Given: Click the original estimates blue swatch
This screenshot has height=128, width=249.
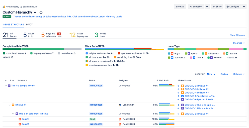Looking at the screenshot, I should tap(87, 53).
